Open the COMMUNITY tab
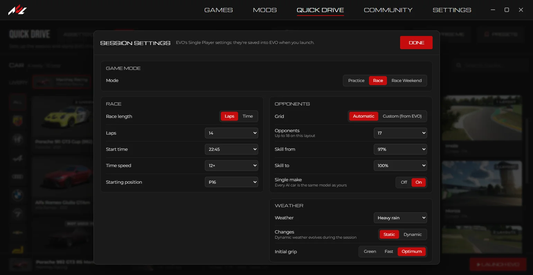Viewport: 533px width, 275px height. coord(388,10)
